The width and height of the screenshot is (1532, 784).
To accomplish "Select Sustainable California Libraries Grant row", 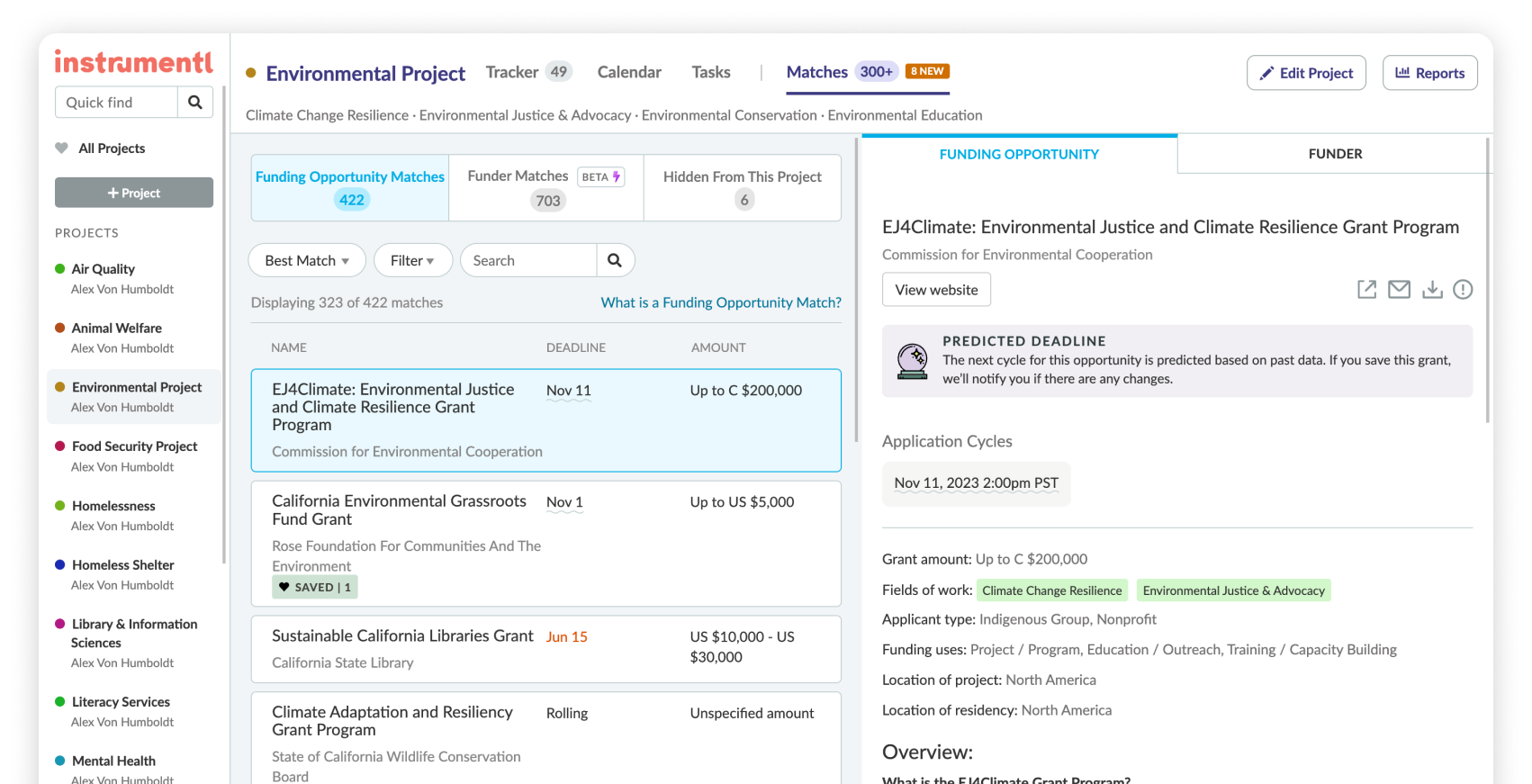I will coord(545,649).
